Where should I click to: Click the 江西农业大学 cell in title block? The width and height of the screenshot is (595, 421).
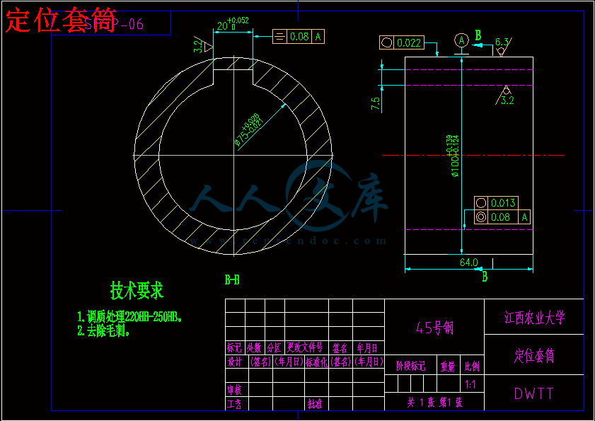534,317
